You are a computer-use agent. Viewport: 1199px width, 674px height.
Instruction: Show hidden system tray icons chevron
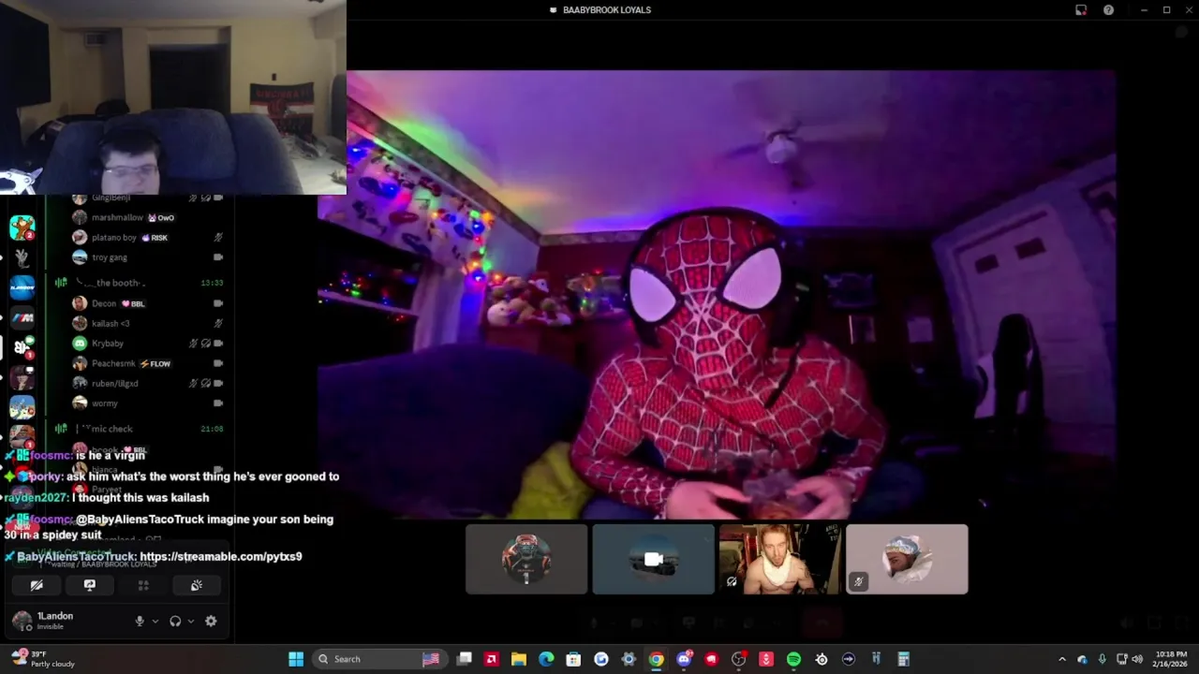pyautogui.click(x=1061, y=659)
